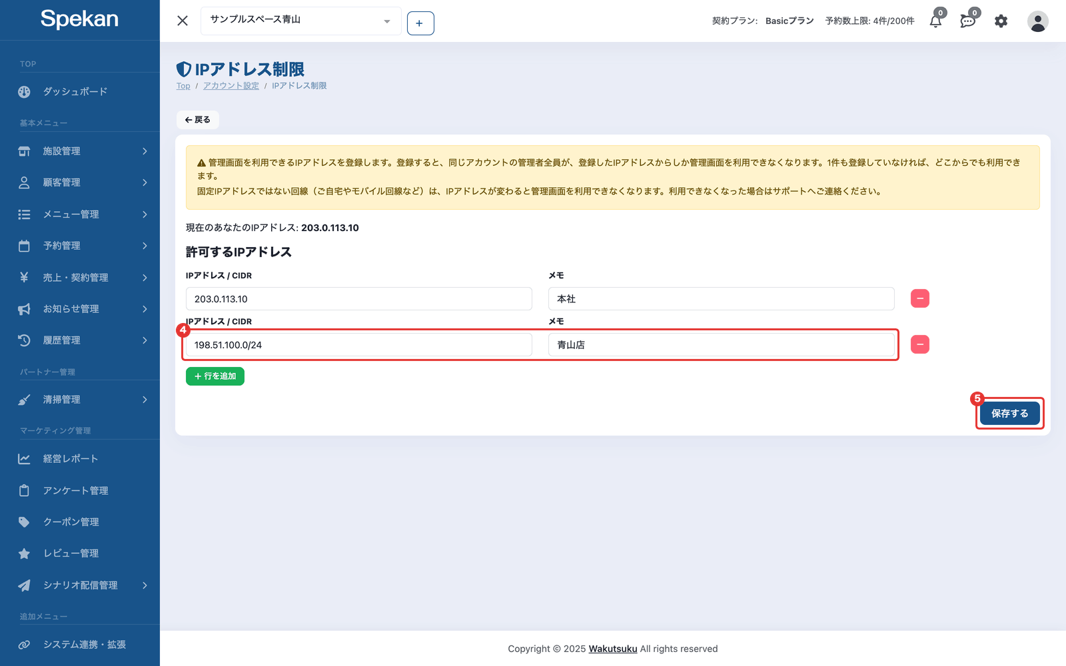Image resolution: width=1066 pixels, height=666 pixels.
Task: Focus the IP field containing 203.0.113.10
Action: pos(359,299)
